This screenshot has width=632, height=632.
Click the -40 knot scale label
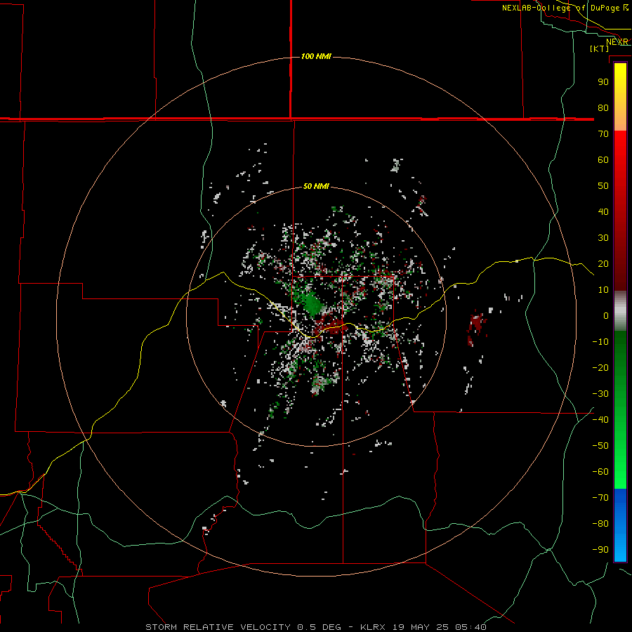(600, 420)
